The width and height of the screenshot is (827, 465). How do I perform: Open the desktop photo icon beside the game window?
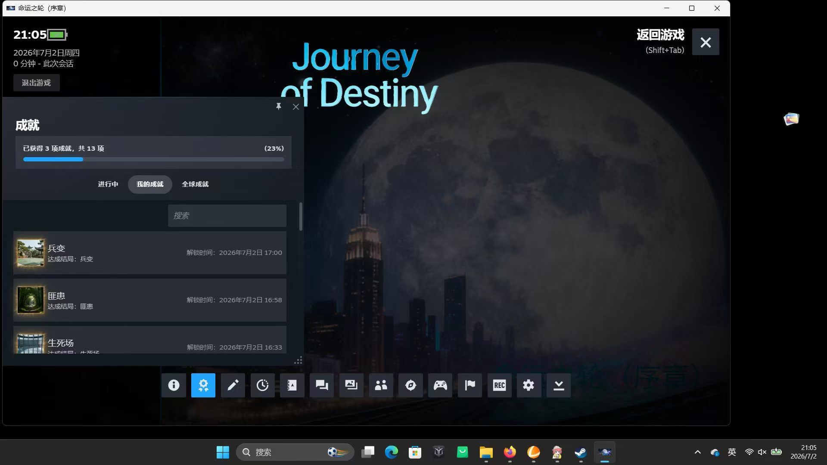(791, 119)
